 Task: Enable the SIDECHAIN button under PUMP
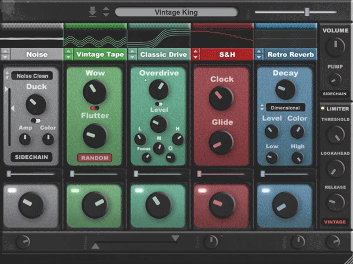(x=335, y=93)
